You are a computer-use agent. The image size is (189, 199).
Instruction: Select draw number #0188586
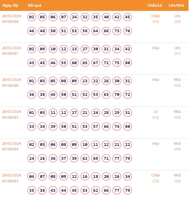coord(10,85)
